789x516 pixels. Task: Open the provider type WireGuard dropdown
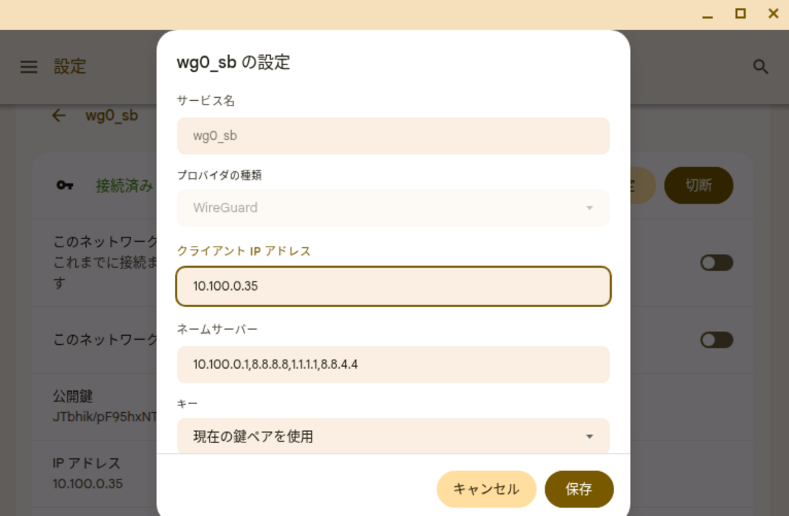tap(393, 208)
